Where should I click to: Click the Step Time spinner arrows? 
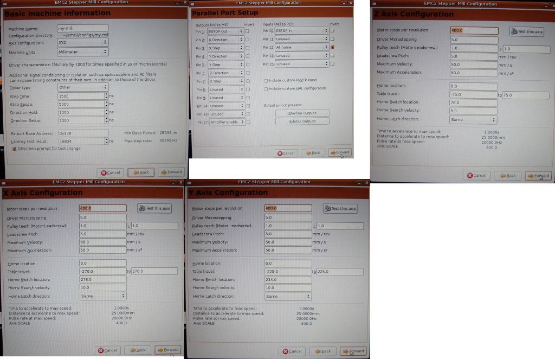point(105,95)
